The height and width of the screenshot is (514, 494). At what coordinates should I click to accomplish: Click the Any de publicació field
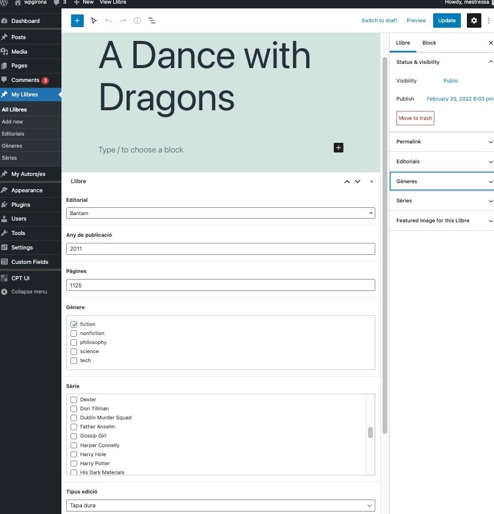click(x=220, y=249)
